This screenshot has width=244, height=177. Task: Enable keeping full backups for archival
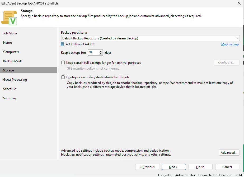pyautogui.click(x=63, y=63)
